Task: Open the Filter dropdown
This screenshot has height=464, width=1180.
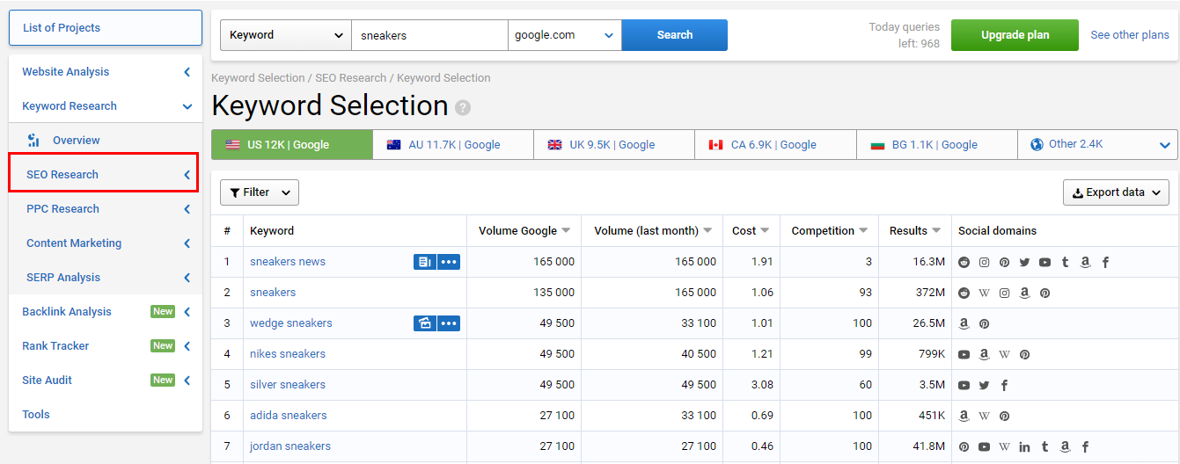Action: [260, 192]
